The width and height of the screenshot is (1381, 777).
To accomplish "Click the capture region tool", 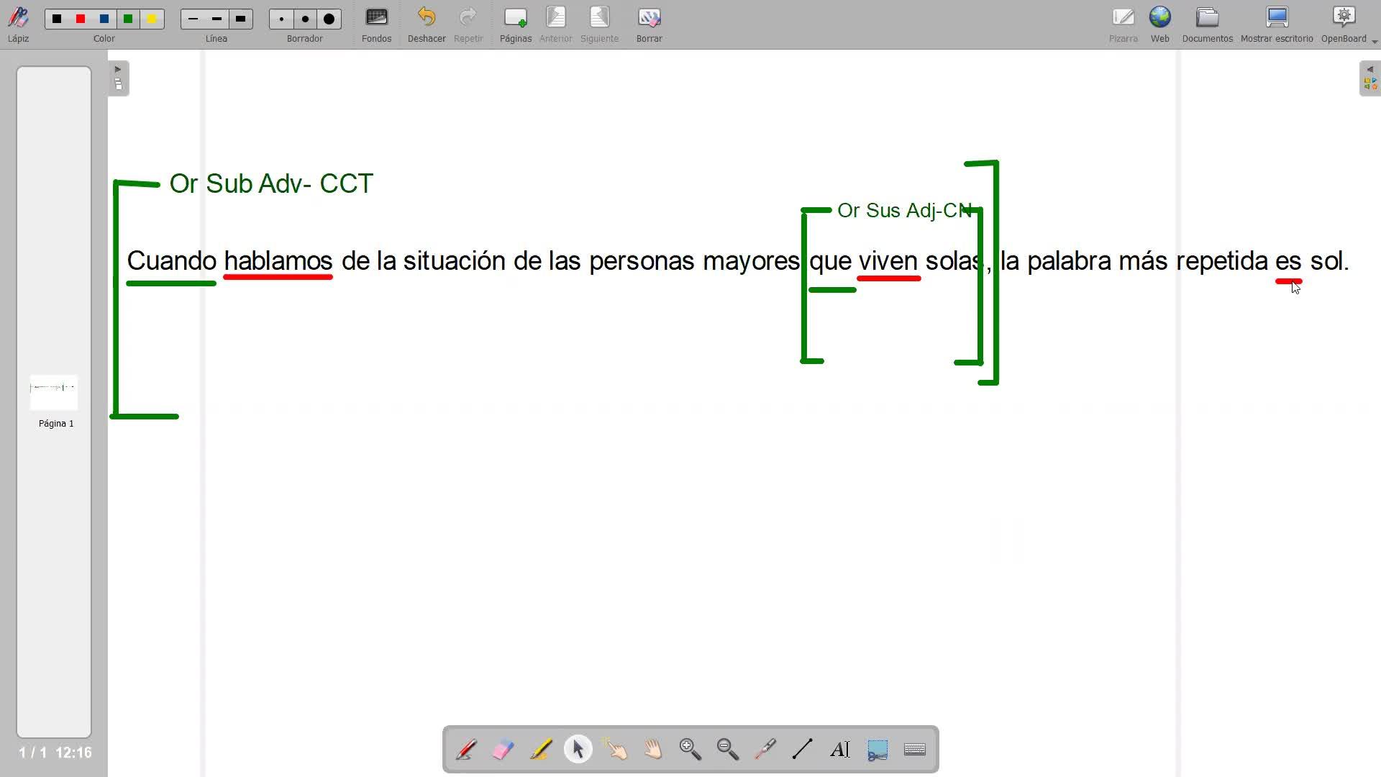I will [x=878, y=750].
